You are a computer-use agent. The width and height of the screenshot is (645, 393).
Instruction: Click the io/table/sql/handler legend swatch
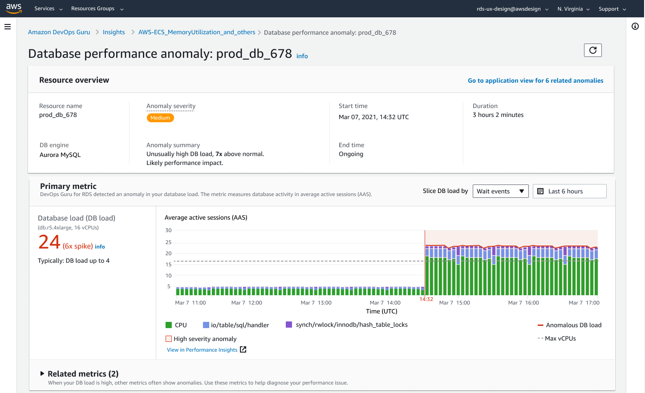[x=206, y=325]
